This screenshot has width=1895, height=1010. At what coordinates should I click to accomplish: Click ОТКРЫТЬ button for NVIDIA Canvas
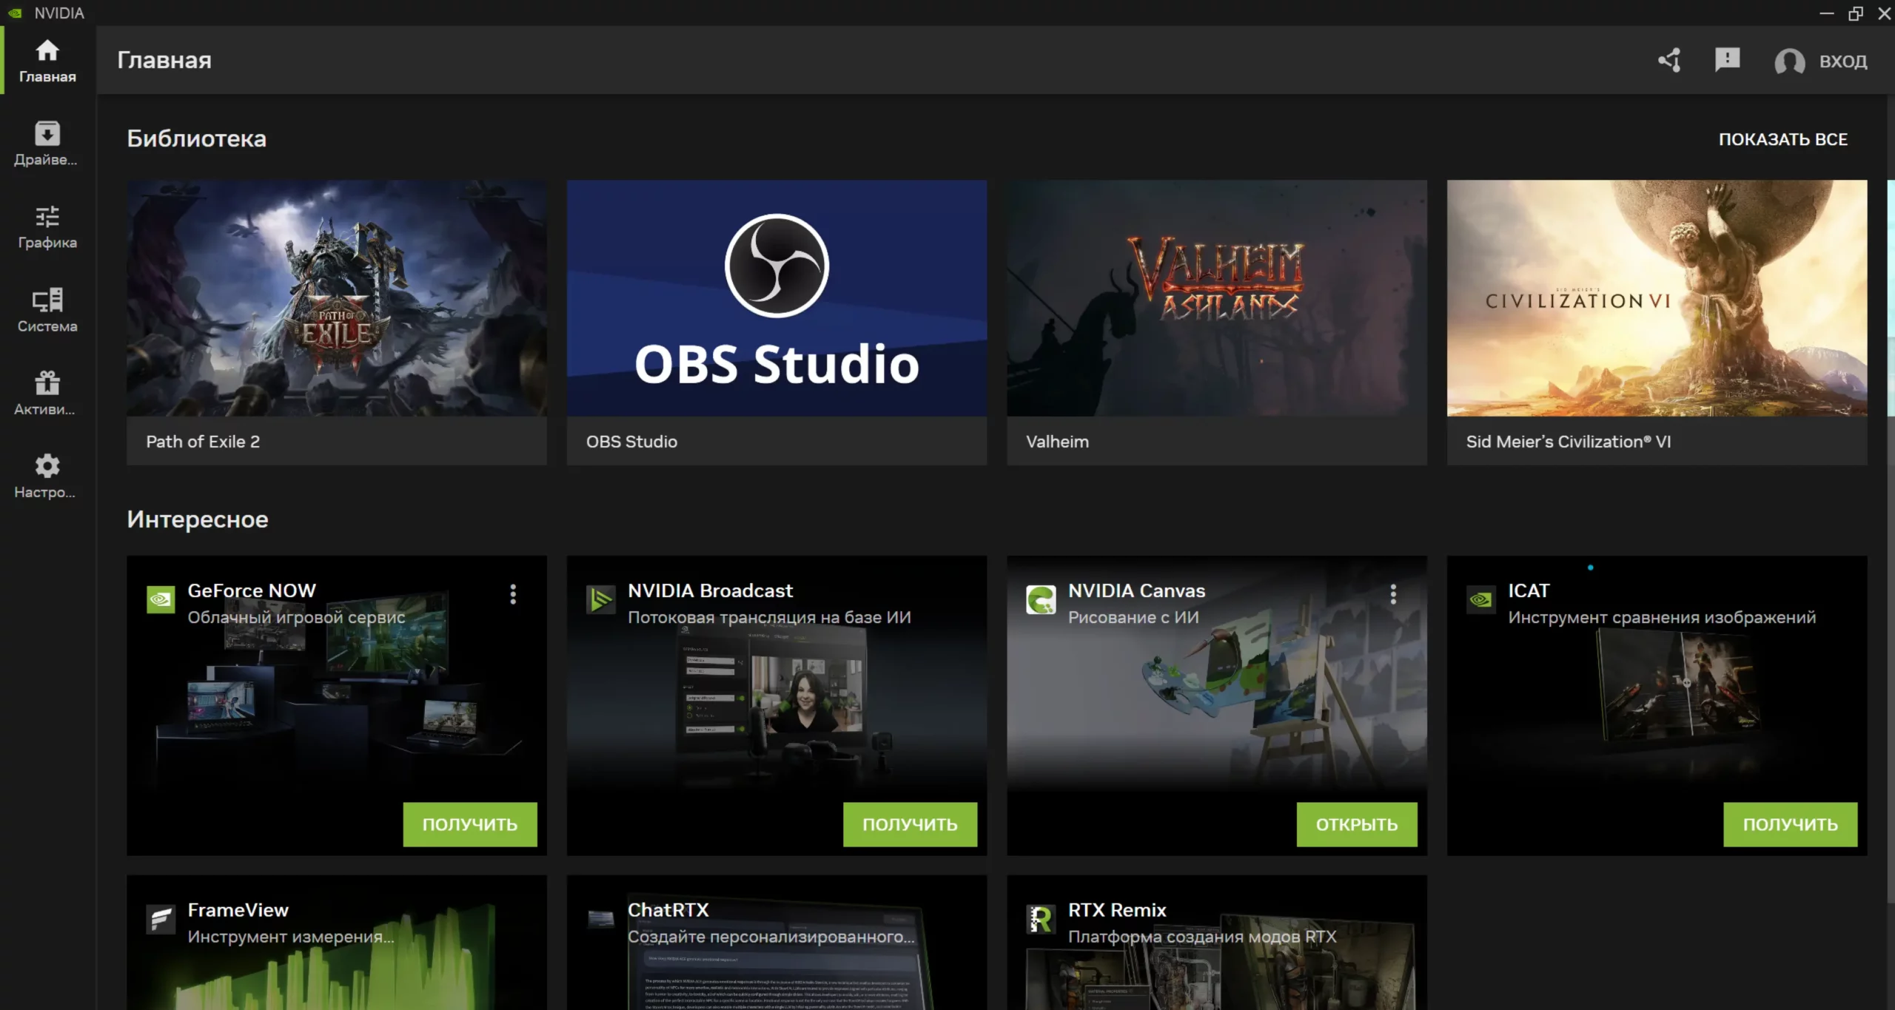(1356, 824)
